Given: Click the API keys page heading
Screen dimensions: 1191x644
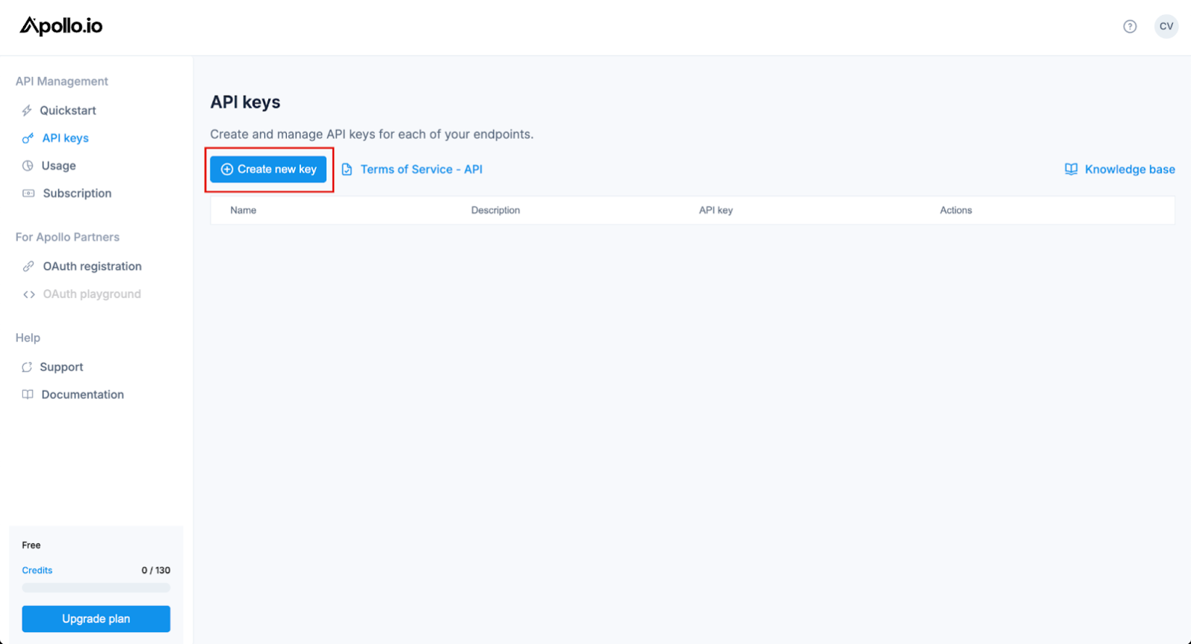Looking at the screenshot, I should click(245, 102).
